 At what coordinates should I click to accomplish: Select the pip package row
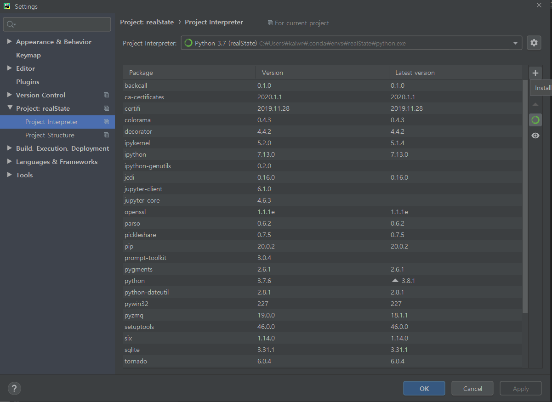323,246
